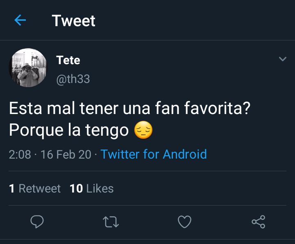Click the bold retweet count number 1

[11, 188]
